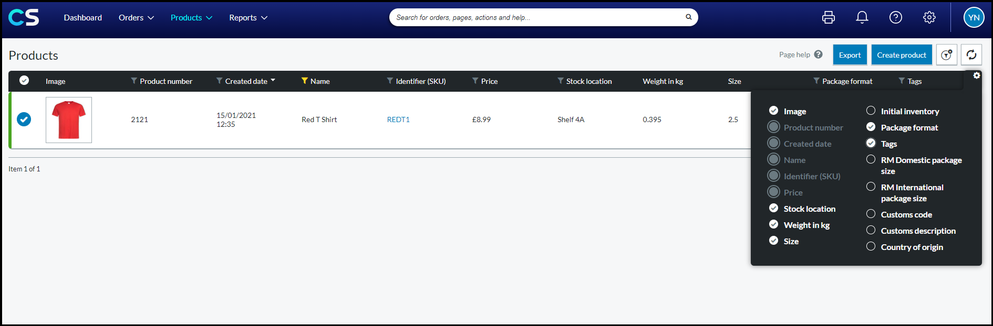Click the Created date filter icon

click(219, 81)
